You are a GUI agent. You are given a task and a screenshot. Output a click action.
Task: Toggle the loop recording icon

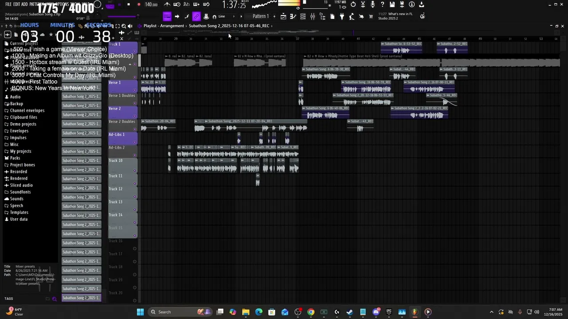click(x=206, y=4)
